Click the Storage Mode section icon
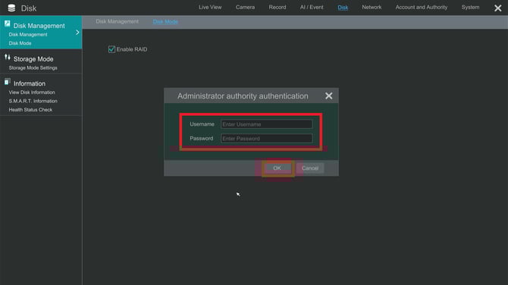Image resolution: width=508 pixels, height=285 pixels. pos(7,58)
